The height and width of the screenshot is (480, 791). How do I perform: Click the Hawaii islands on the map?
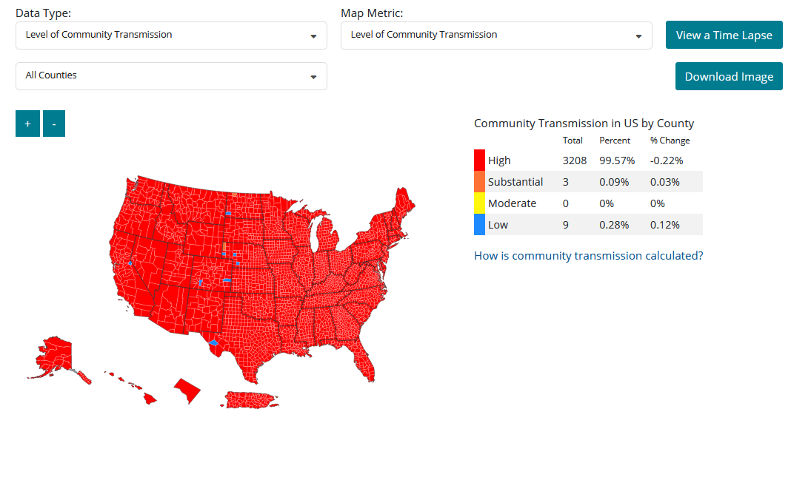point(150,398)
